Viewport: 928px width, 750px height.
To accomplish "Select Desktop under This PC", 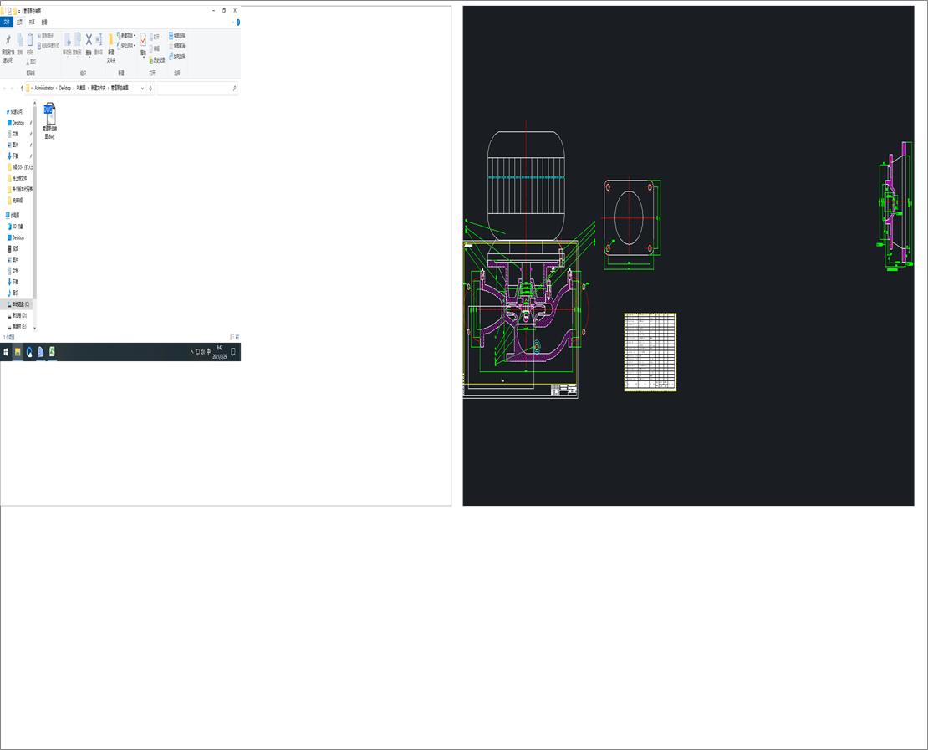I will click(x=18, y=237).
